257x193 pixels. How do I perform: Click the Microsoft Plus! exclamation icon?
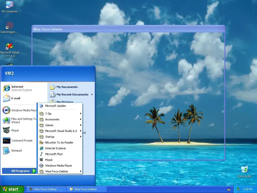pos(42,154)
